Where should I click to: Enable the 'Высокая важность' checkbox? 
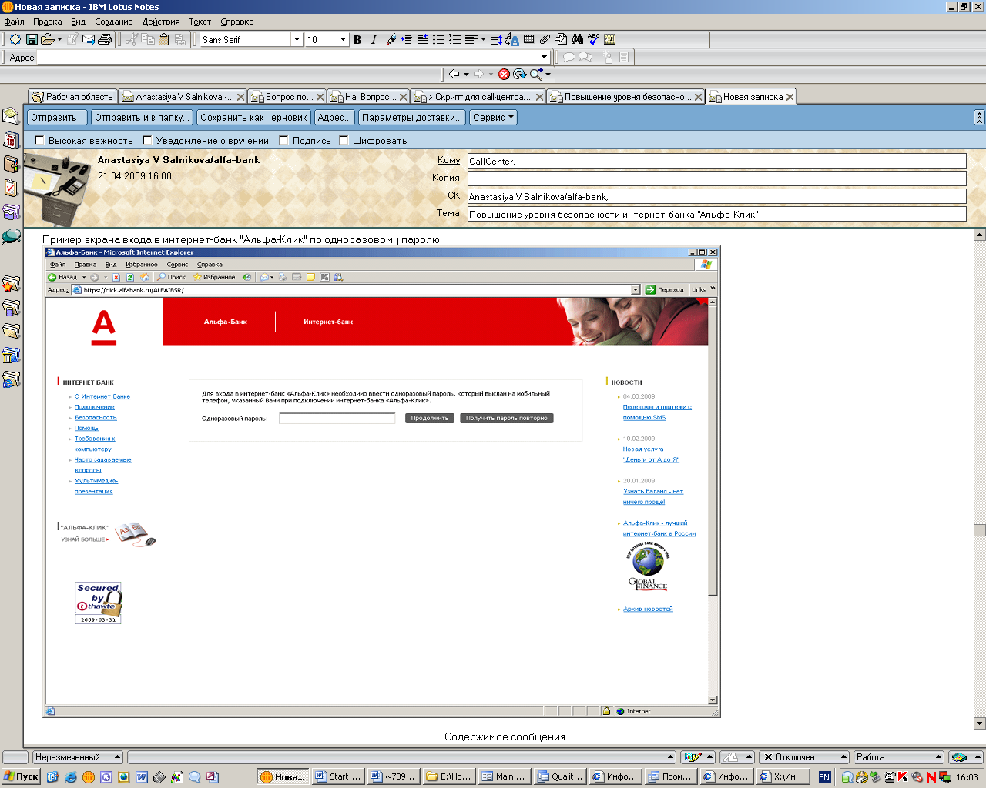[40, 141]
